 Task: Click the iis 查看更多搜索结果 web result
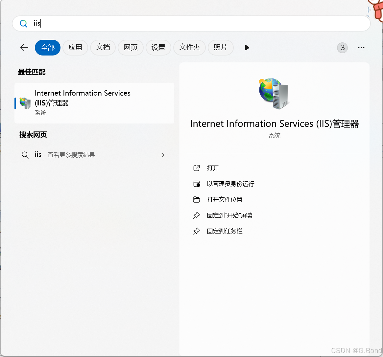(94, 155)
